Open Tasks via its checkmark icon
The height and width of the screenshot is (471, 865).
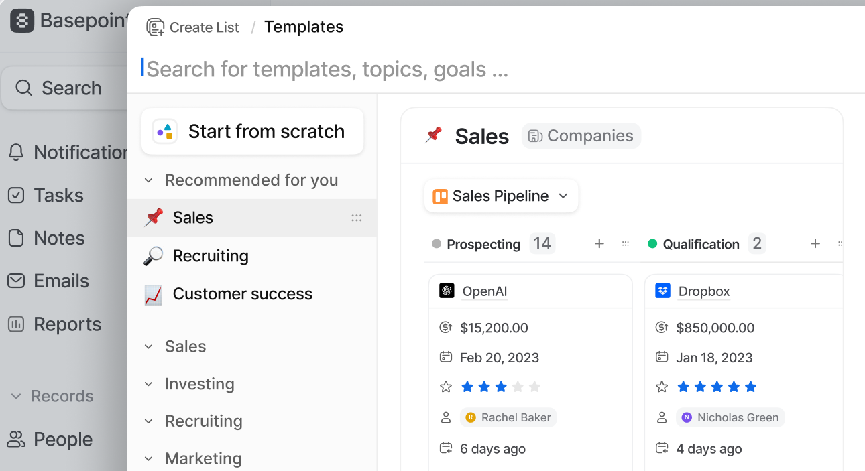pos(16,195)
